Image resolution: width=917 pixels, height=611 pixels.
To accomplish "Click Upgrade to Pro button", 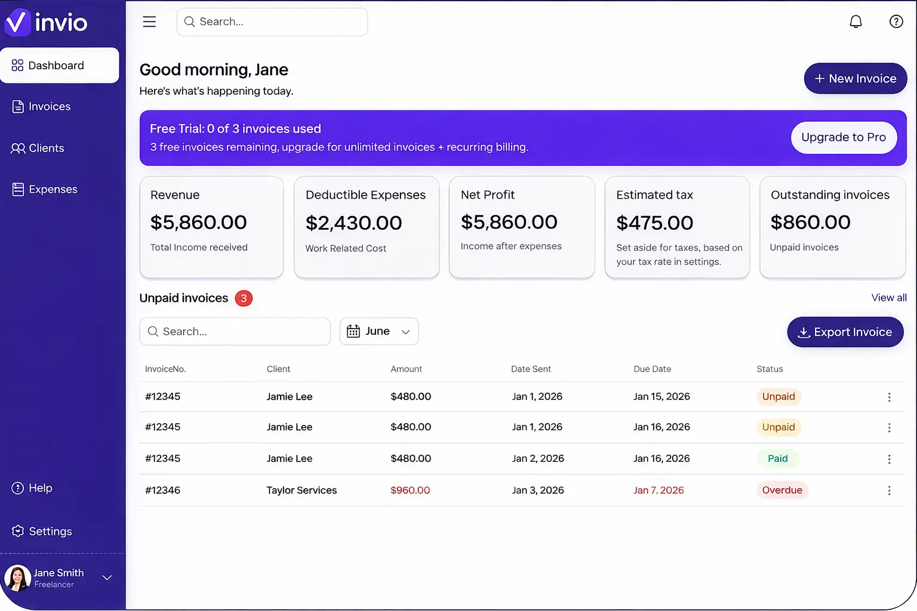I will tap(843, 138).
